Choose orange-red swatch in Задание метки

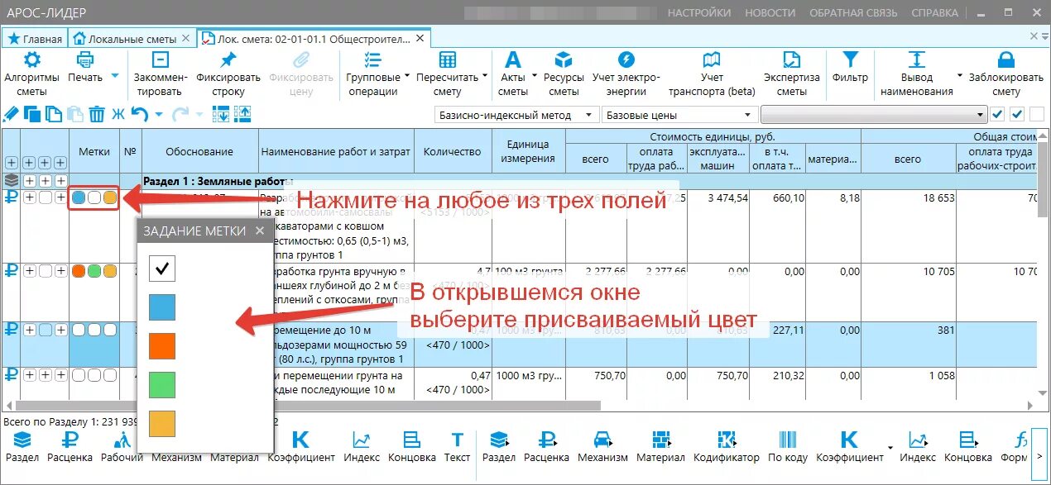point(162,345)
